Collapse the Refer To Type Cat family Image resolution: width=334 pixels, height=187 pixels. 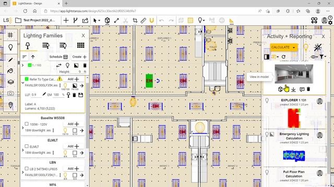pyautogui.click(x=23, y=83)
